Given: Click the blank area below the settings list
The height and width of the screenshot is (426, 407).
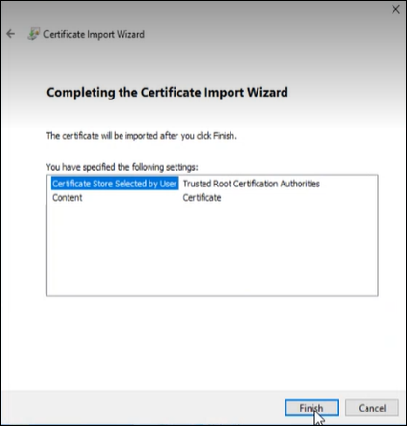Looking at the screenshot, I should (x=212, y=341).
